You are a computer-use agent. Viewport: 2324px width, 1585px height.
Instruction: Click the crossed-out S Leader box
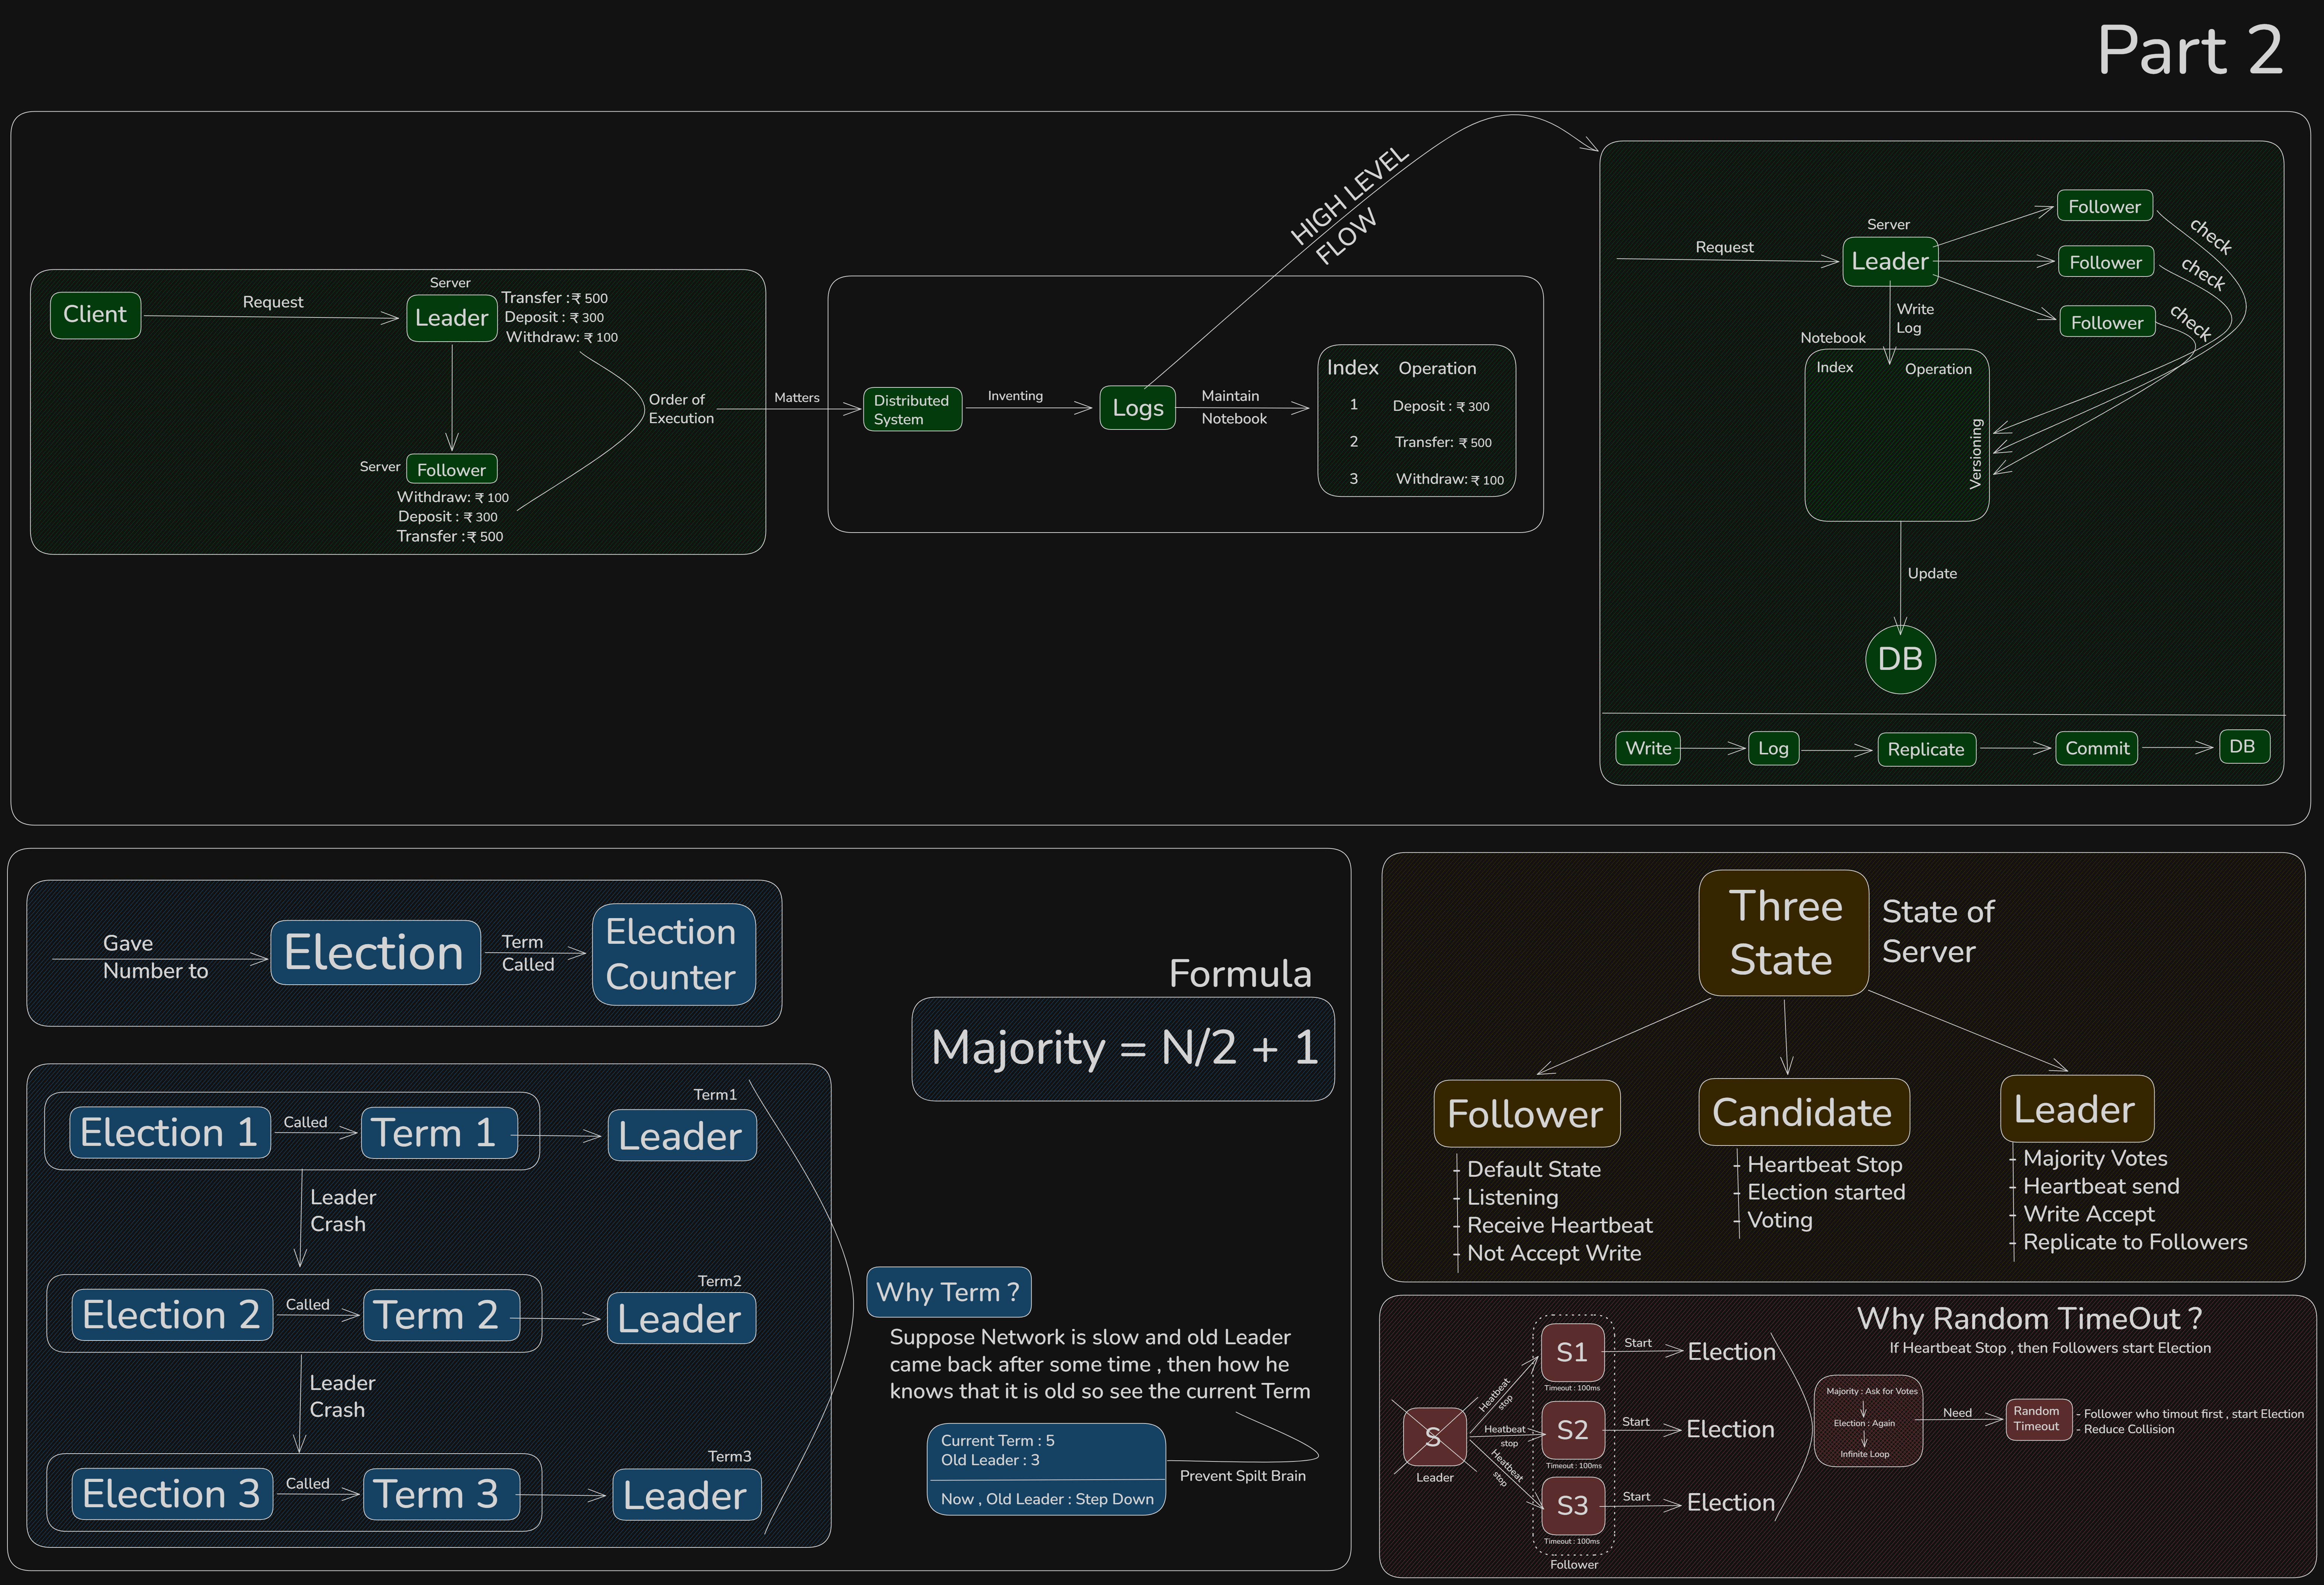[x=1434, y=1437]
